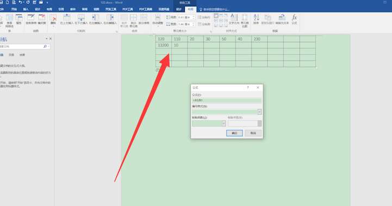Select the A-Z Sort icon
The width and height of the screenshot is (392, 206).
pyautogui.click(x=256, y=19)
